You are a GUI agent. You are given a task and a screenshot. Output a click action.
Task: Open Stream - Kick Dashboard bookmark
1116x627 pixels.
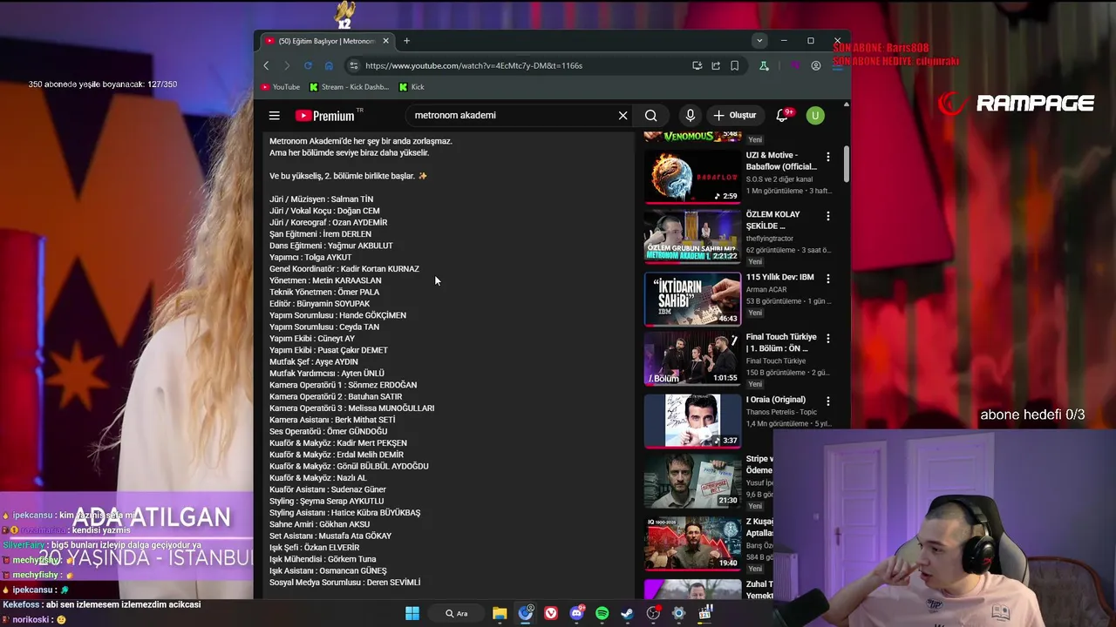pyautogui.click(x=349, y=87)
